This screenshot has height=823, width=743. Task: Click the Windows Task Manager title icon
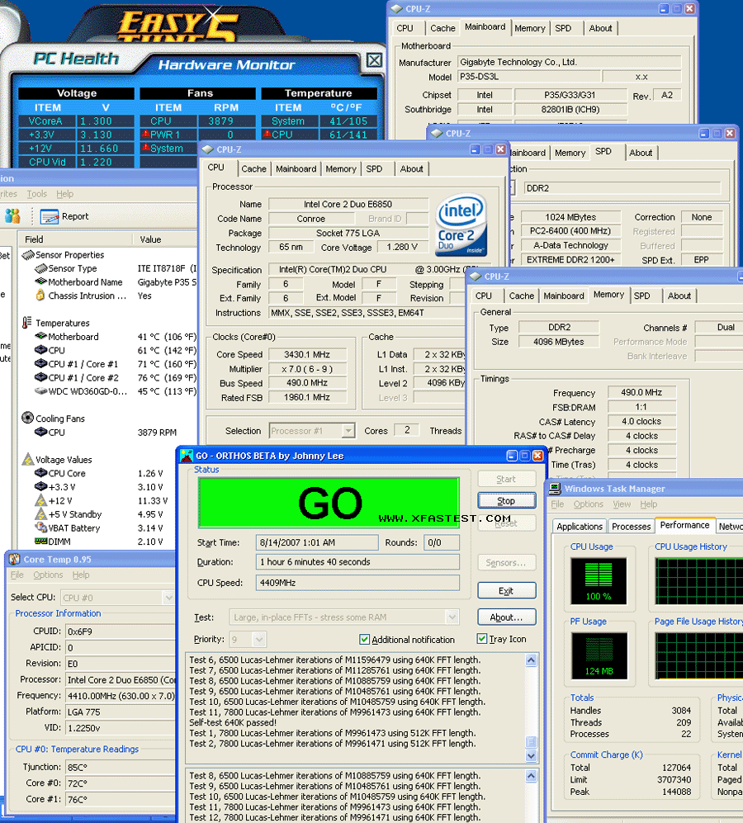point(555,489)
